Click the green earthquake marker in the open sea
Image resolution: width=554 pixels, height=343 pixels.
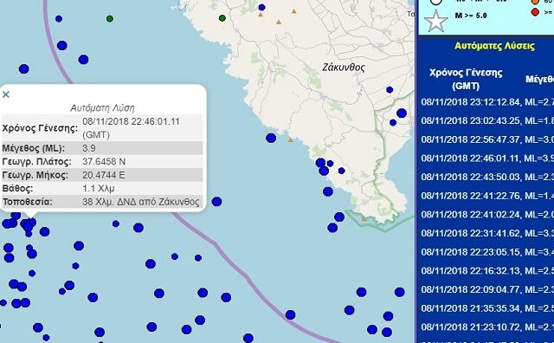110,19
